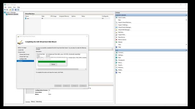Image resolution: width=195 pixels, height=109 pixels.
Task: Click the description box horizontal scrollbar
Action: [x=58, y=69]
